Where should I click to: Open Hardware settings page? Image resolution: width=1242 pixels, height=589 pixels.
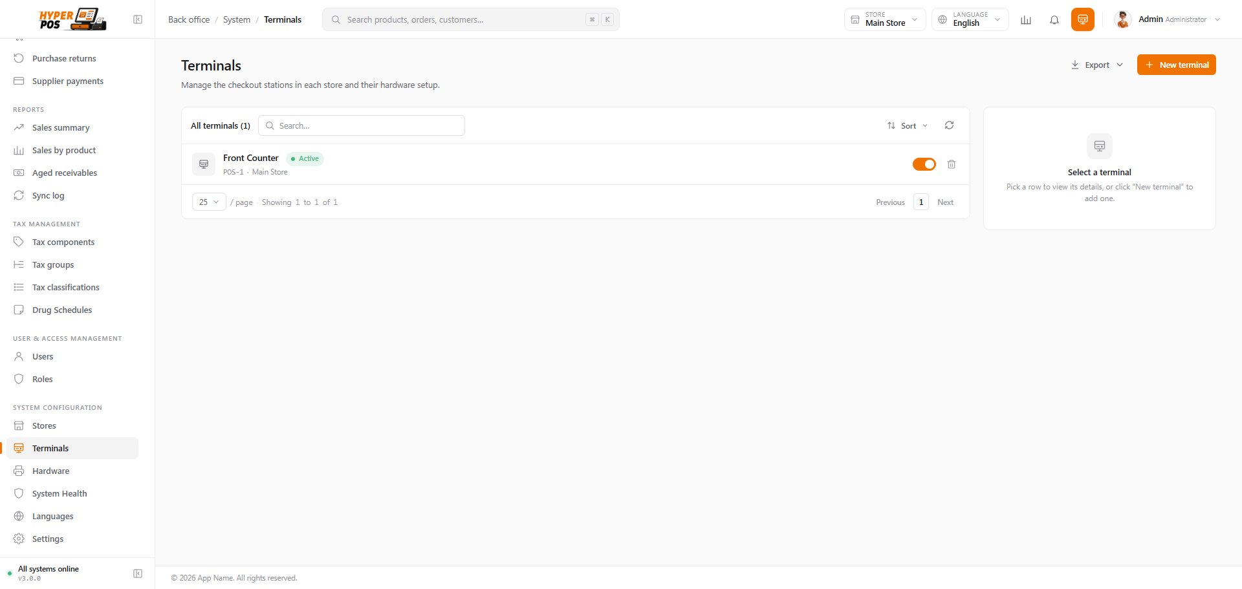point(72,471)
